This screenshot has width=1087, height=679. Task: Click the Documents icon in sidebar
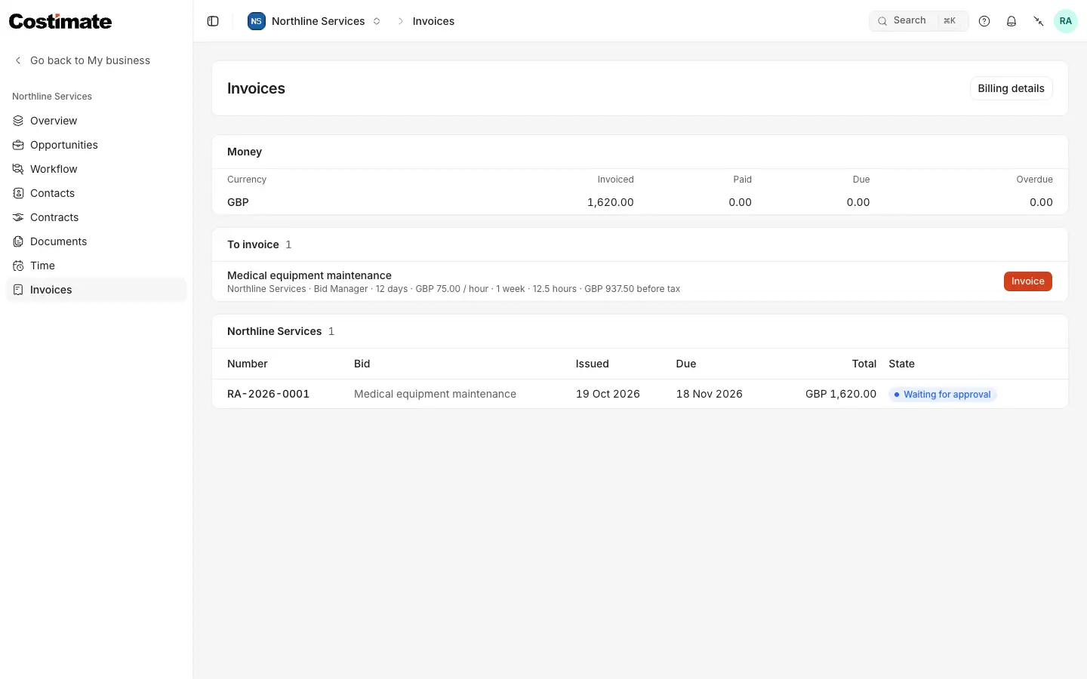tap(18, 241)
